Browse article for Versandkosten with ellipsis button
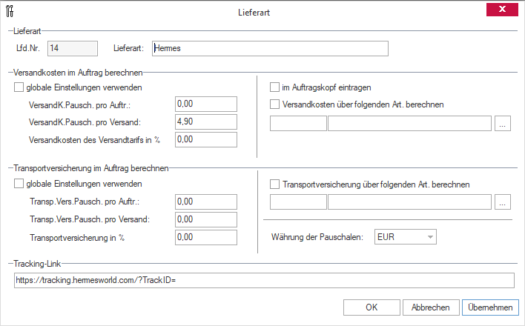Image resolution: width=525 pixels, height=326 pixels. tap(503, 124)
